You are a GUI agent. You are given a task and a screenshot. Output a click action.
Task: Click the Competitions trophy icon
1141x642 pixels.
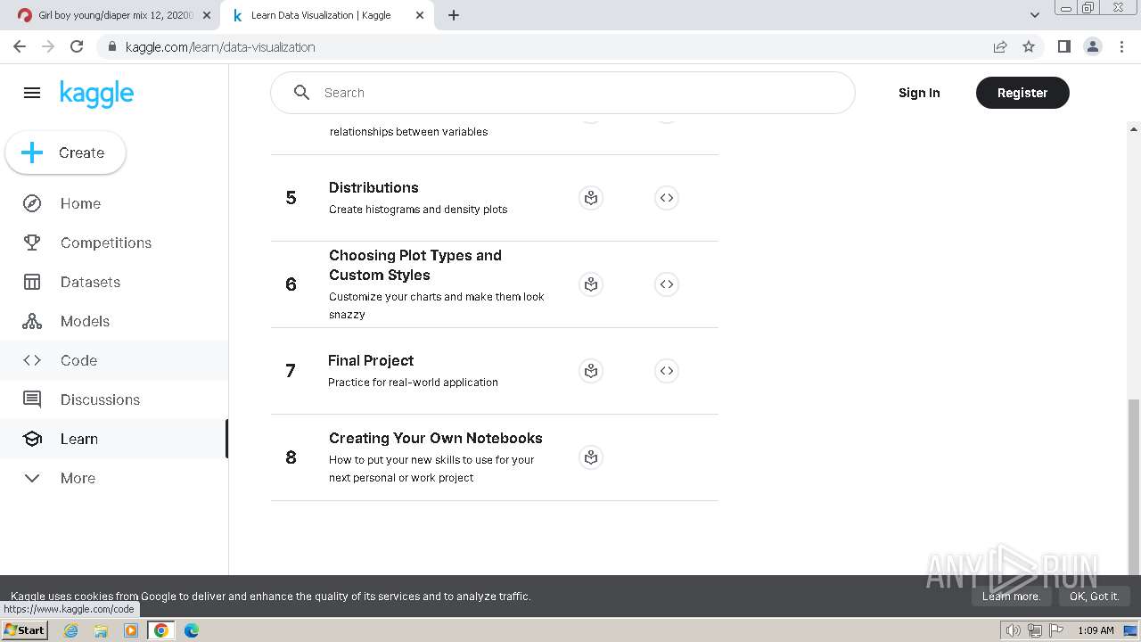point(32,243)
